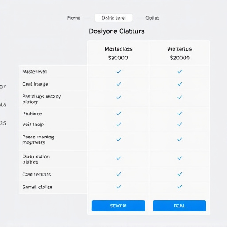
Task: Click Pasid ugs resacy checkmark under Masteclass
Action: (119, 97)
